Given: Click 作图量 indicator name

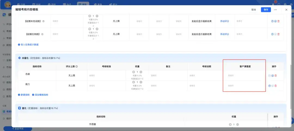Looking at the screenshot, I should 93,124.
